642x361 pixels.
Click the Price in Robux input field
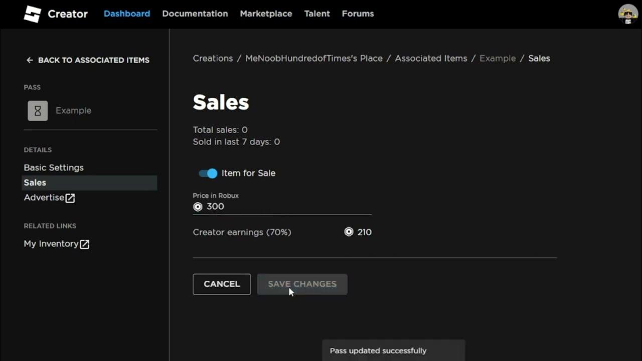pos(282,207)
